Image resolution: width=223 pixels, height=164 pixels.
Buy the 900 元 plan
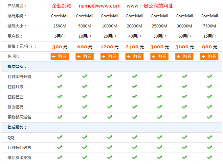tap(209, 57)
